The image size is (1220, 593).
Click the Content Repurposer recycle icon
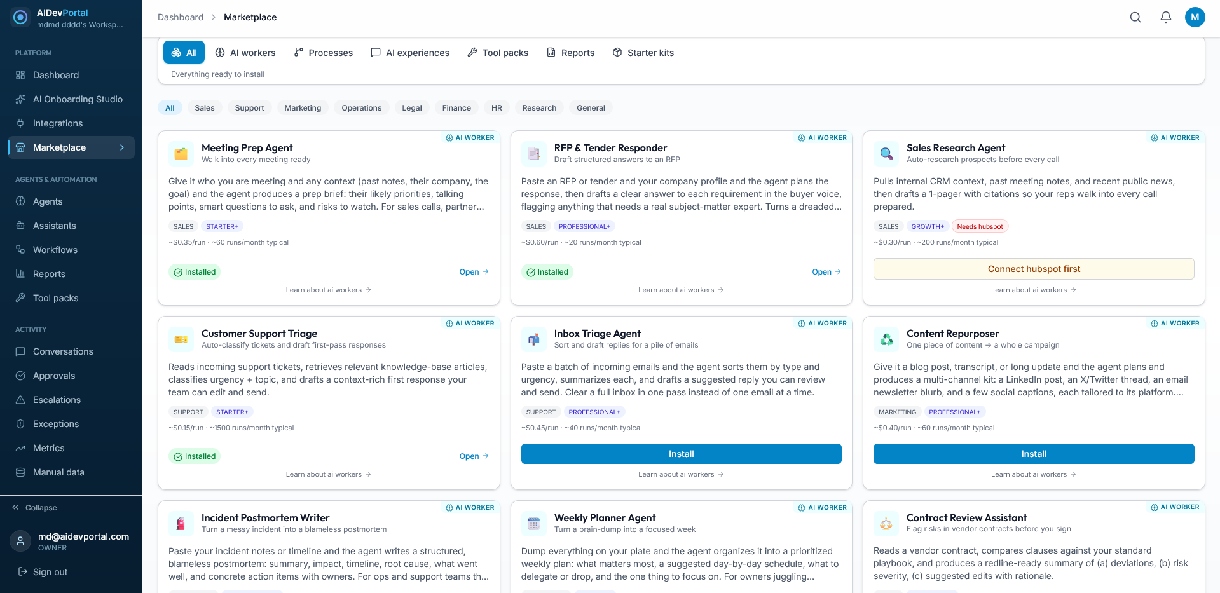click(886, 339)
